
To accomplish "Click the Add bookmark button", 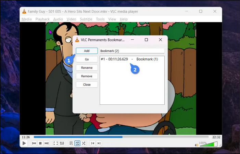I will [87, 51].
